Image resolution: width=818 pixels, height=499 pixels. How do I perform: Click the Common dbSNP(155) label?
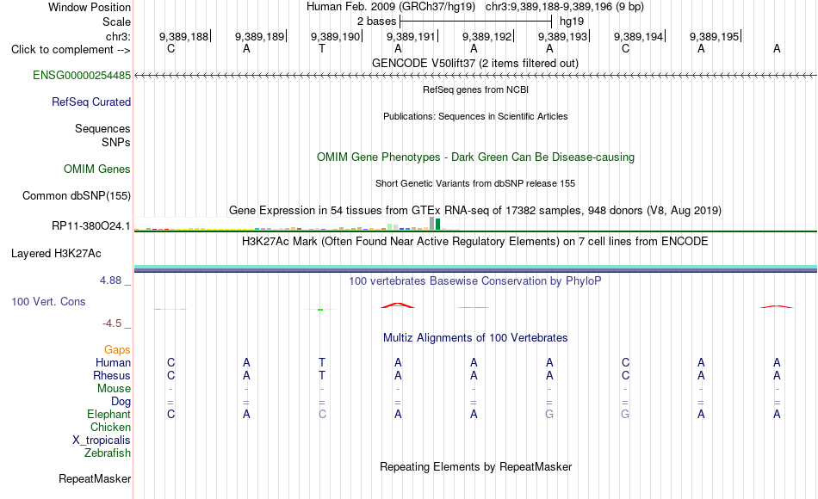click(76, 195)
